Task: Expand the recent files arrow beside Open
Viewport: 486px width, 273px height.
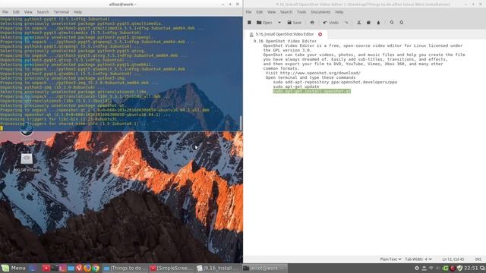Action: [279, 22]
